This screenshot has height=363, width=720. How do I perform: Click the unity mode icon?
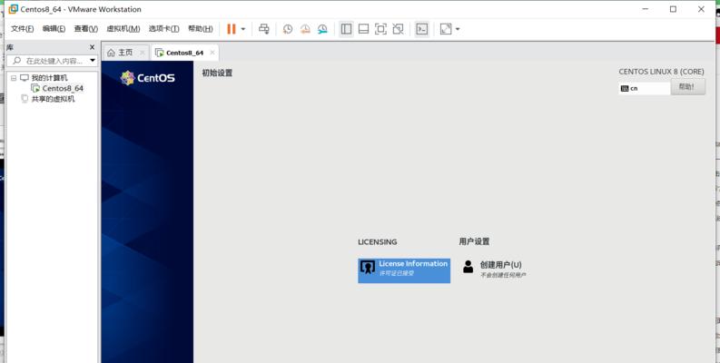tap(398, 29)
